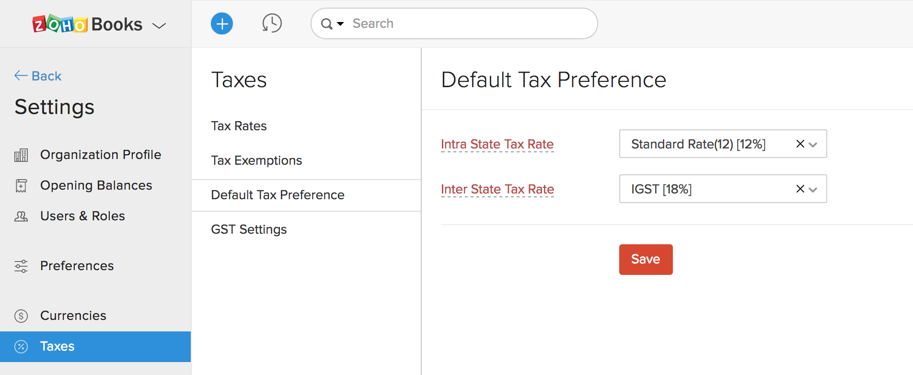Open the GST Settings section
Viewport: 913px width, 375px height.
[249, 229]
